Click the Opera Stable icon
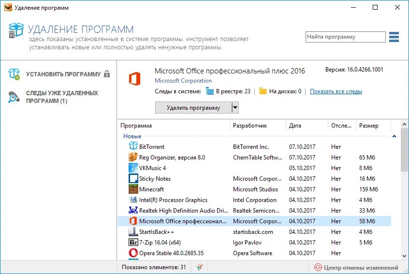 (133, 253)
